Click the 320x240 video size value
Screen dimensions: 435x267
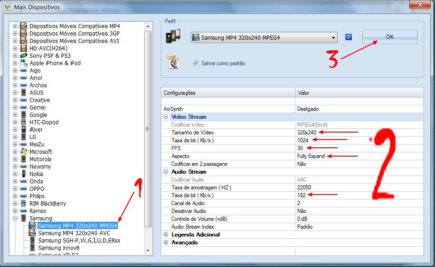[x=306, y=133]
